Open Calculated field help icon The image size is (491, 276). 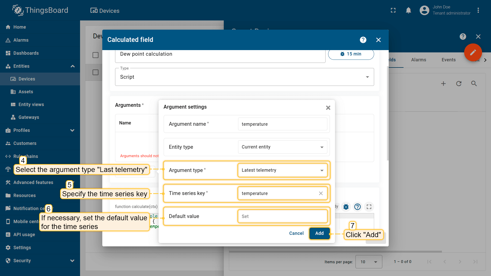[363, 40]
